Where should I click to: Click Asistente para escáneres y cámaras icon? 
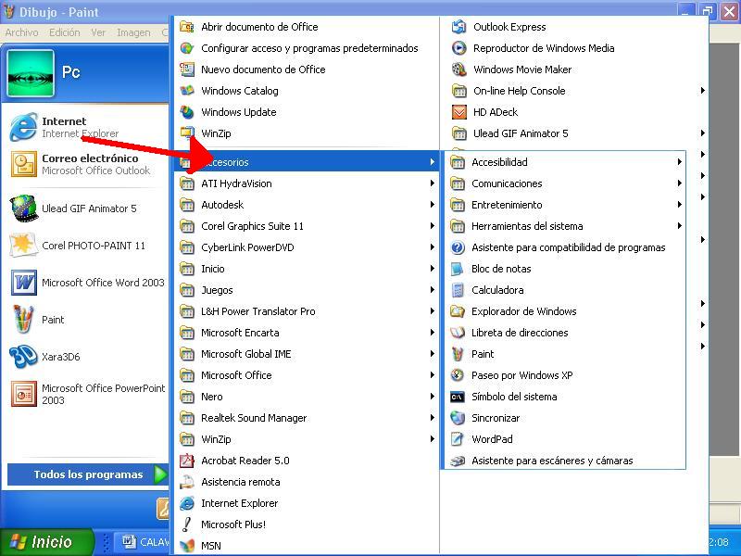pyautogui.click(x=458, y=461)
